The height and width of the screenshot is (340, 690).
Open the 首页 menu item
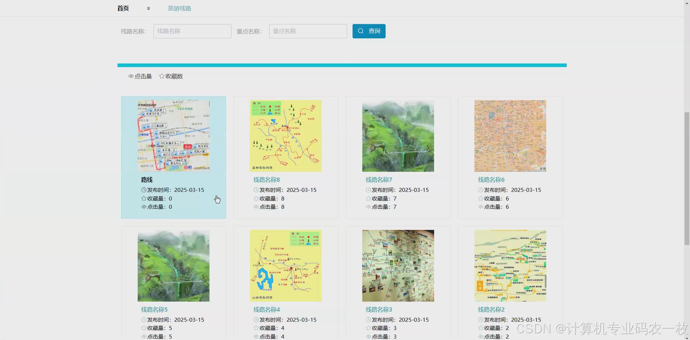click(x=123, y=8)
